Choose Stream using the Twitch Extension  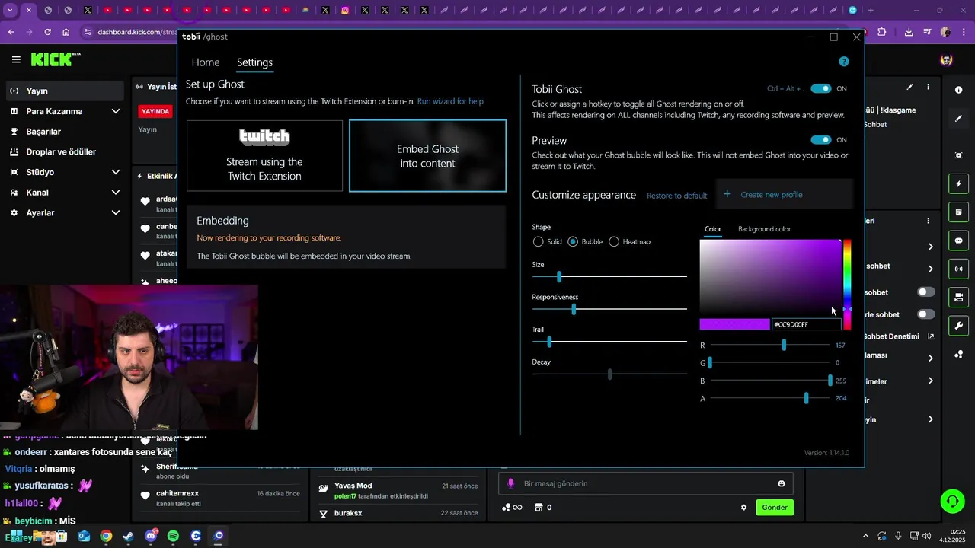click(x=264, y=155)
